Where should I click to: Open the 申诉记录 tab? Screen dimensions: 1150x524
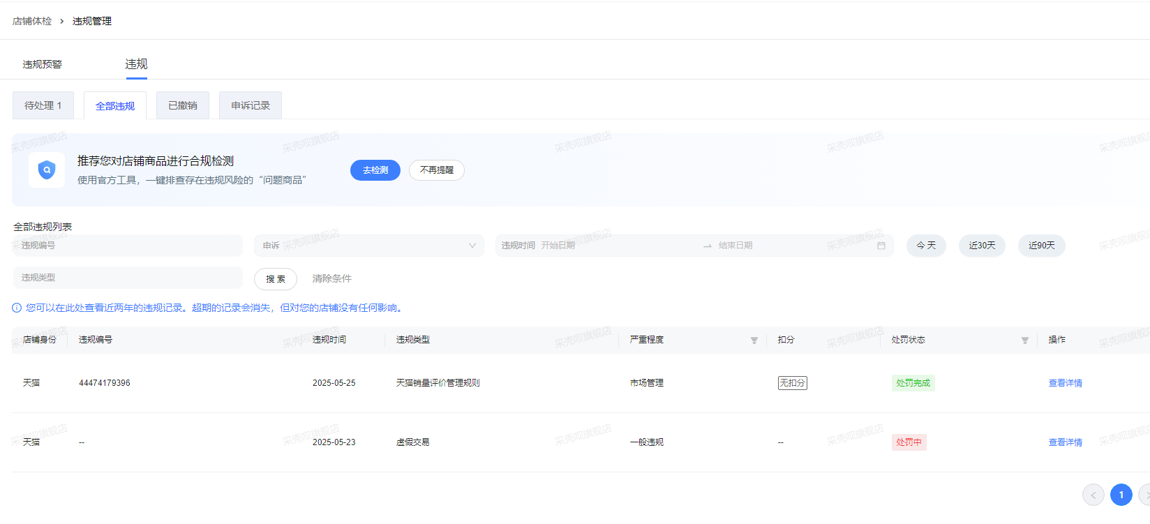(x=251, y=105)
